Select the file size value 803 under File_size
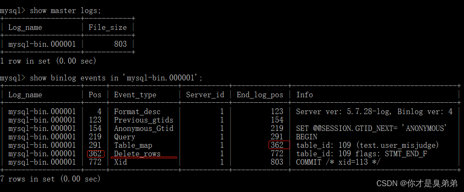The image size is (464, 192). pos(120,44)
